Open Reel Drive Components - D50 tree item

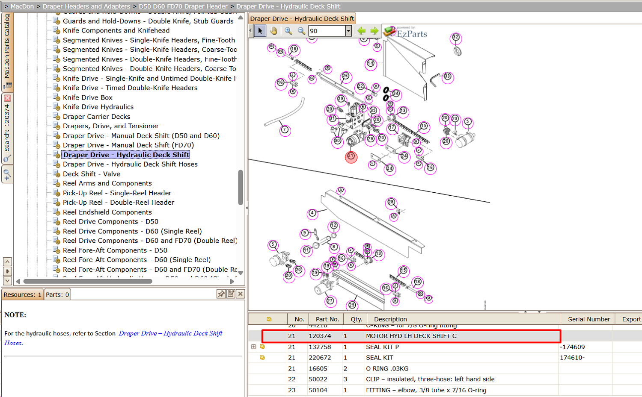pyautogui.click(x=110, y=222)
